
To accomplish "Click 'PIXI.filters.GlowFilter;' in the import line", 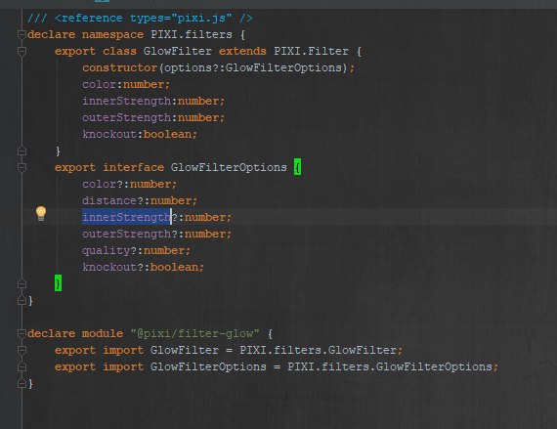I will (x=321, y=350).
